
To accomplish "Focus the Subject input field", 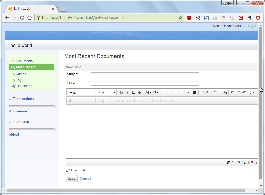I will tap(145, 75).
